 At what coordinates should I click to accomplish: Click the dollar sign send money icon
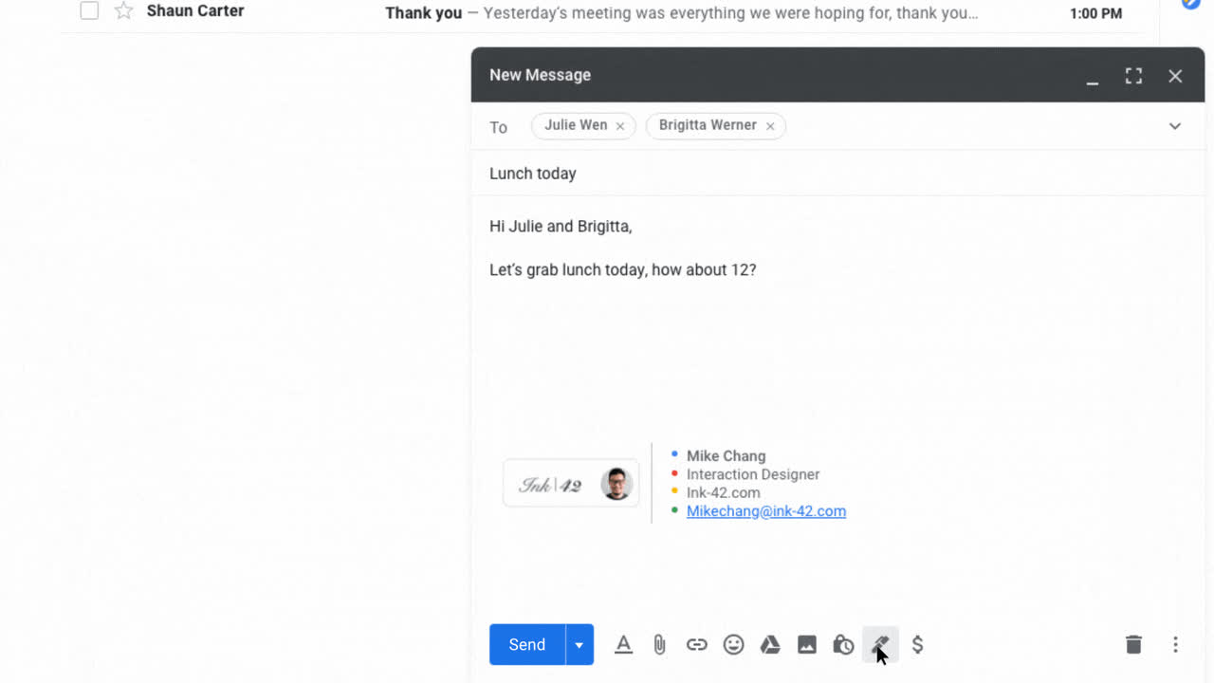click(917, 645)
